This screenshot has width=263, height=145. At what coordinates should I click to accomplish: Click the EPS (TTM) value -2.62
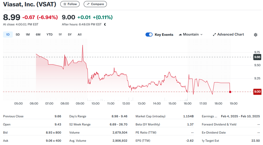point(190,141)
